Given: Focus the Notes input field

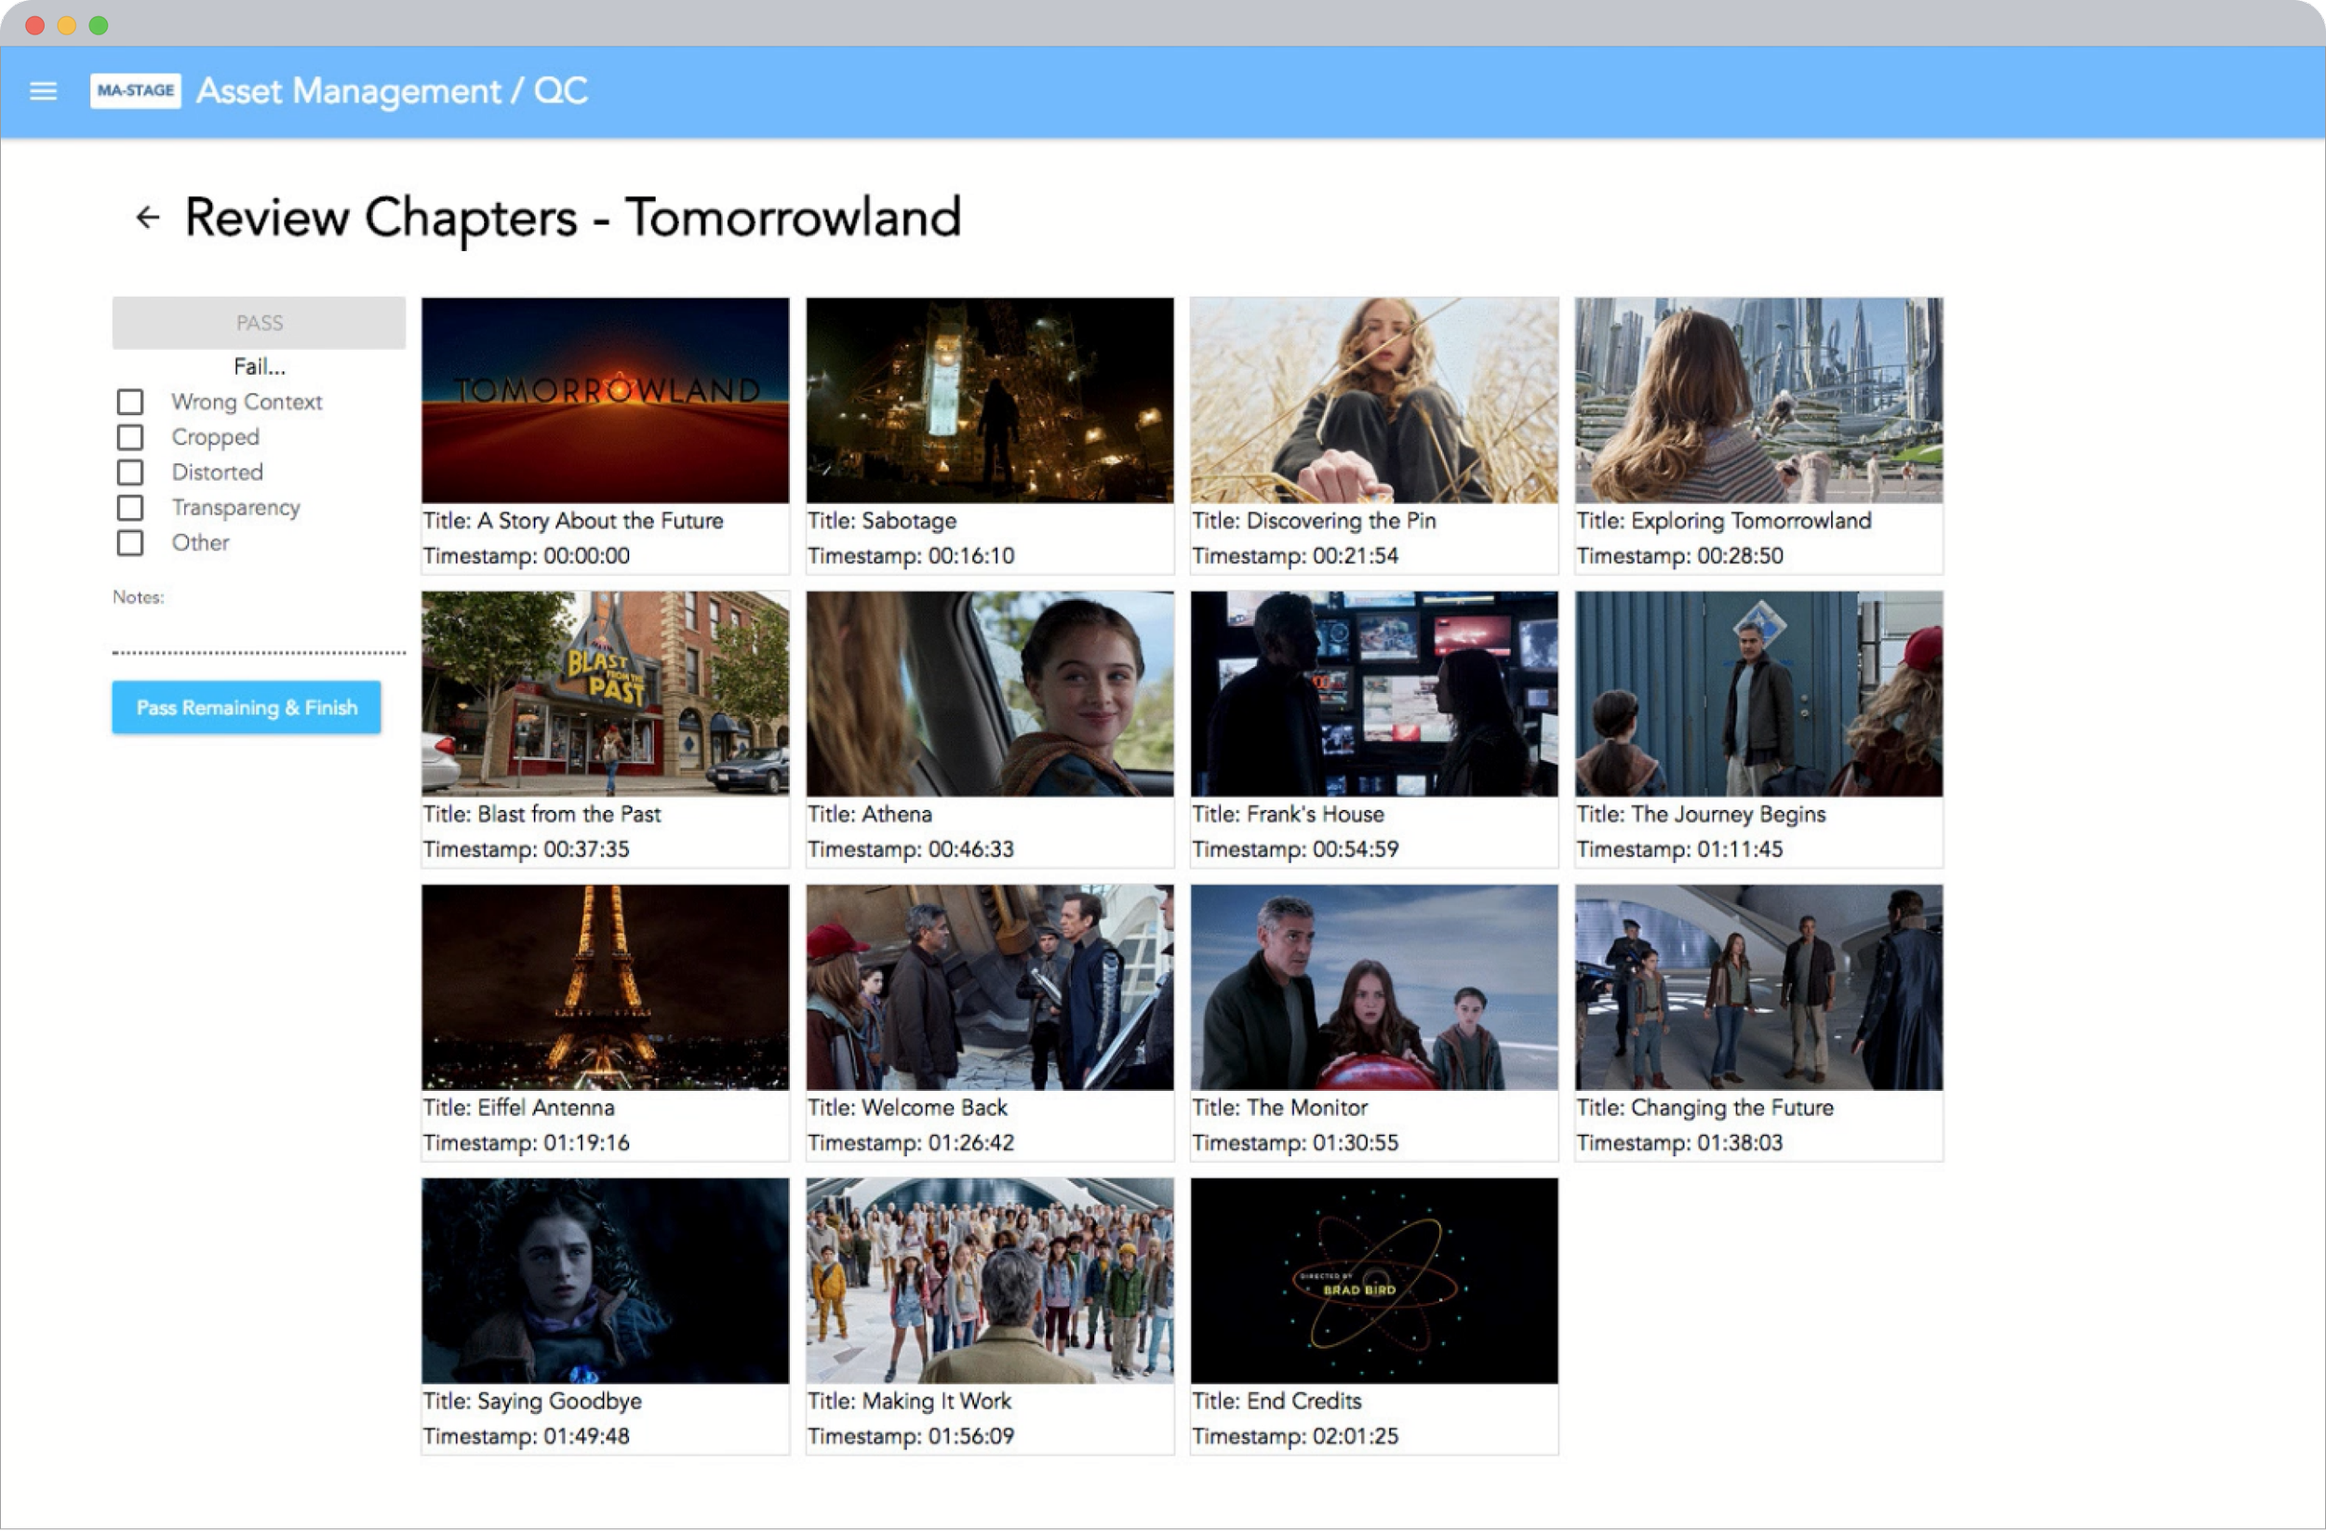Looking at the screenshot, I should [259, 635].
